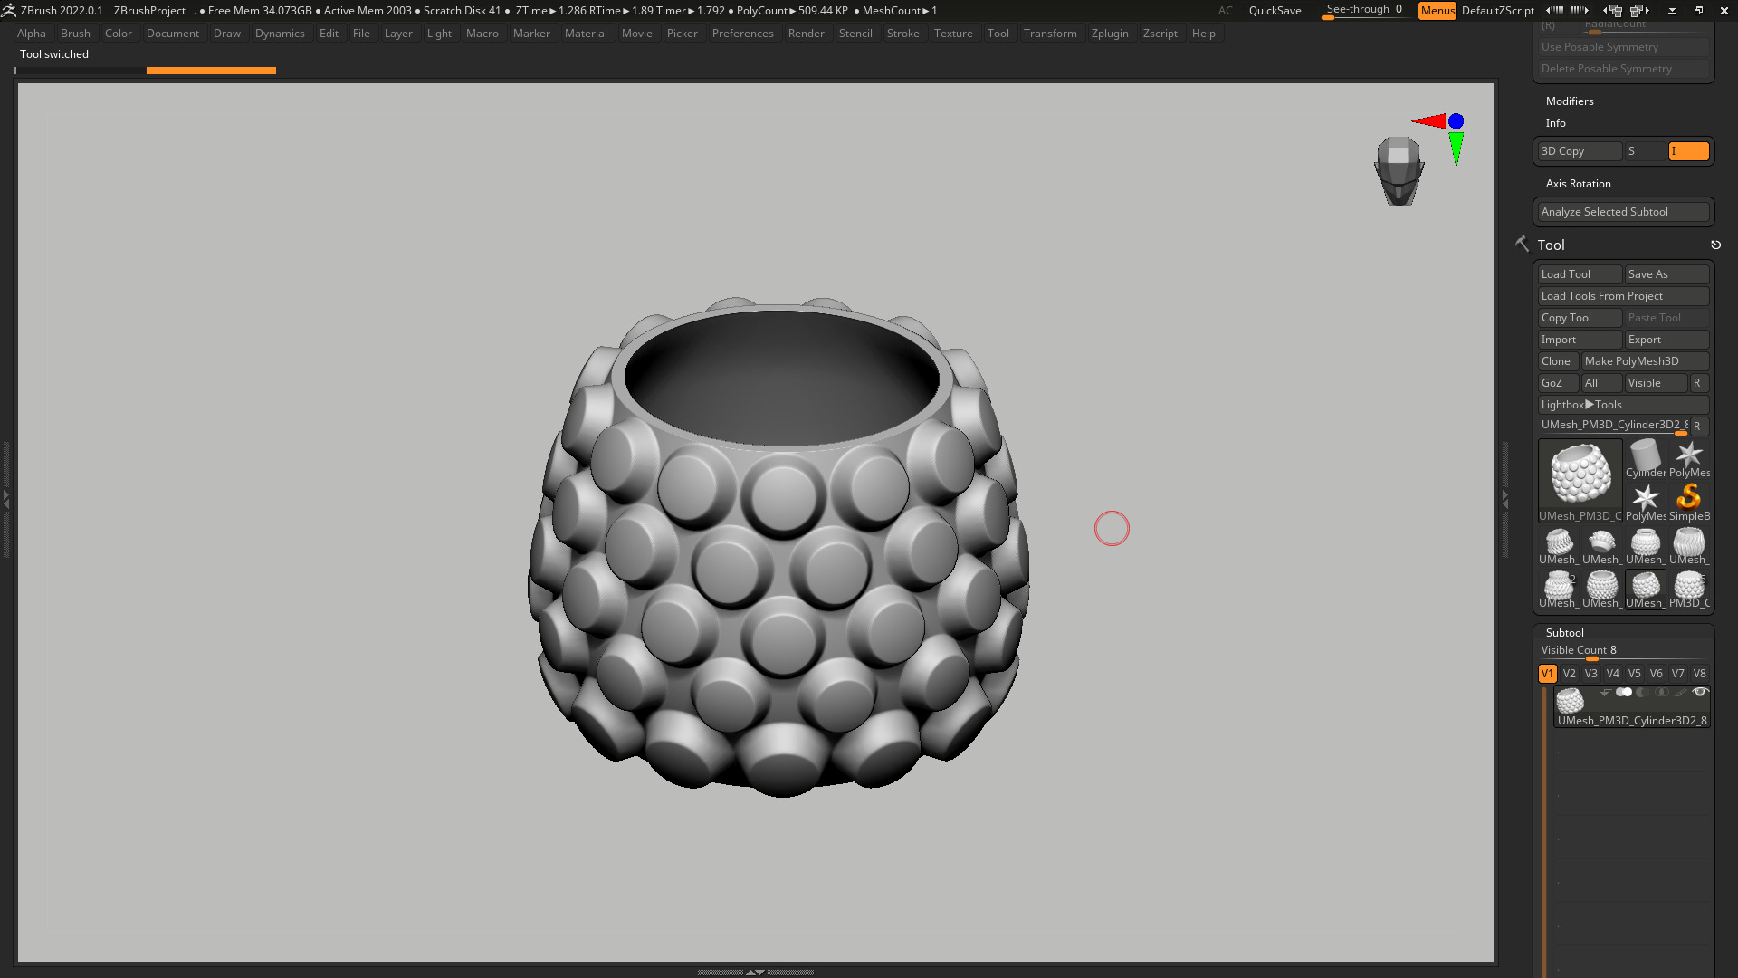Click the Tool palette restore icon
This screenshot has width=1738, height=978.
(x=1715, y=244)
